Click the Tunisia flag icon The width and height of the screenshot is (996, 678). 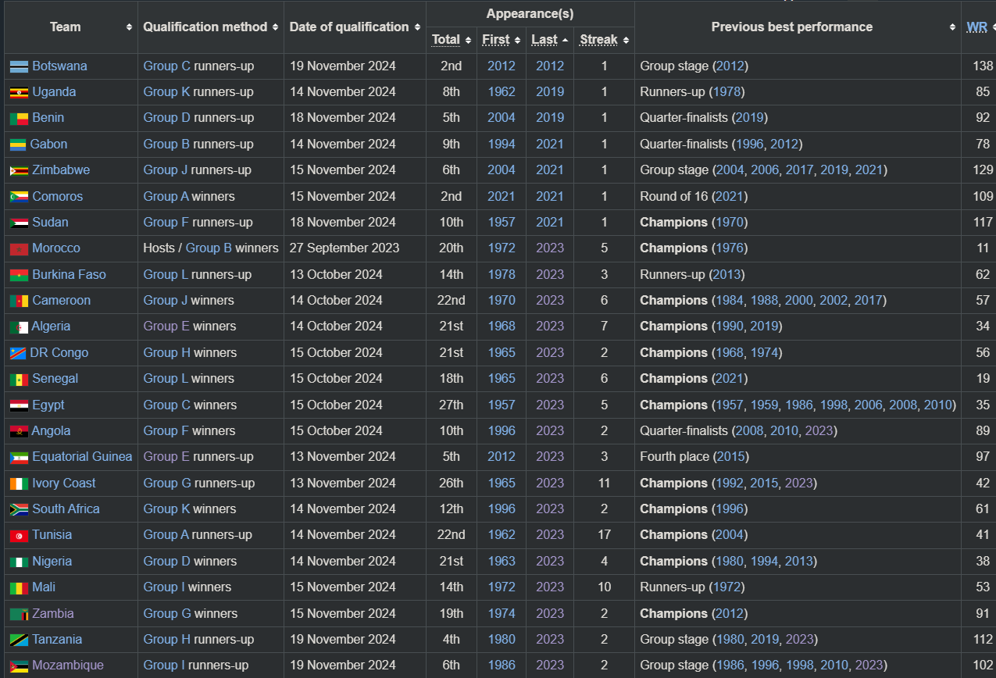point(19,536)
